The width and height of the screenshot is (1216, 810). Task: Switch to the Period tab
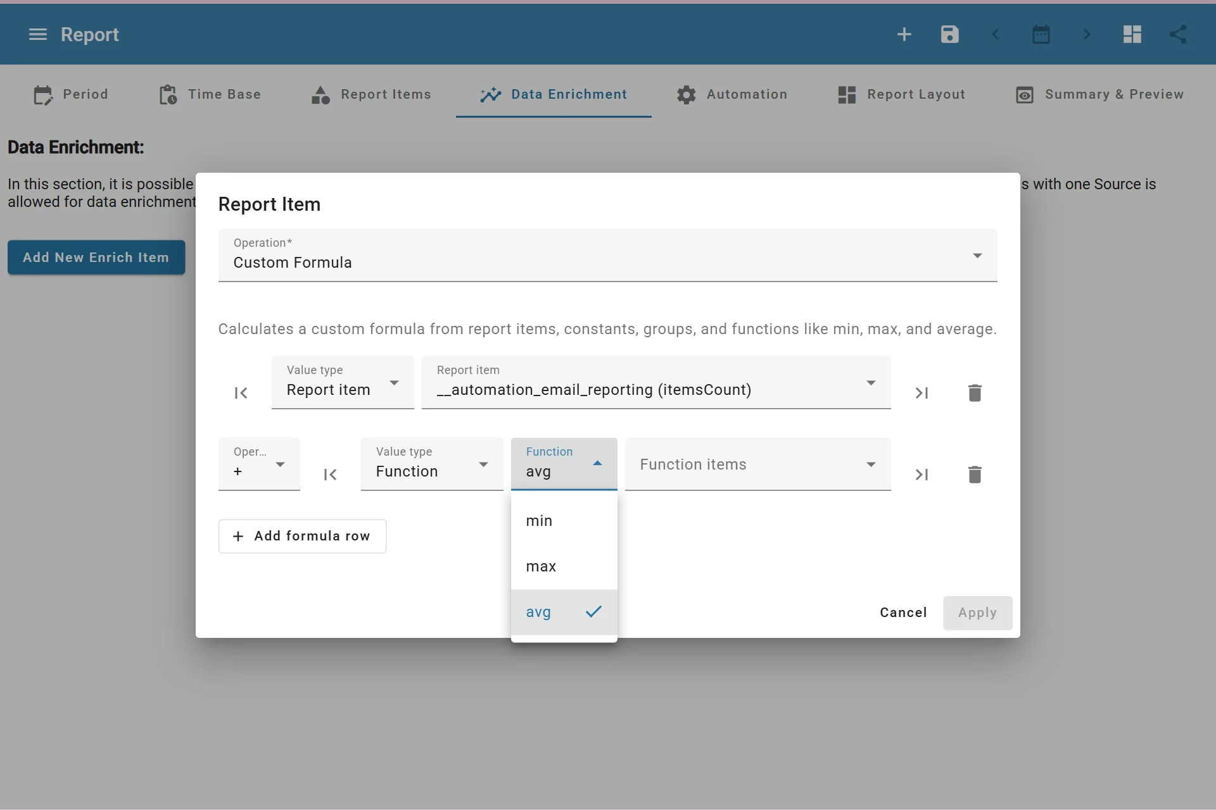click(70, 94)
